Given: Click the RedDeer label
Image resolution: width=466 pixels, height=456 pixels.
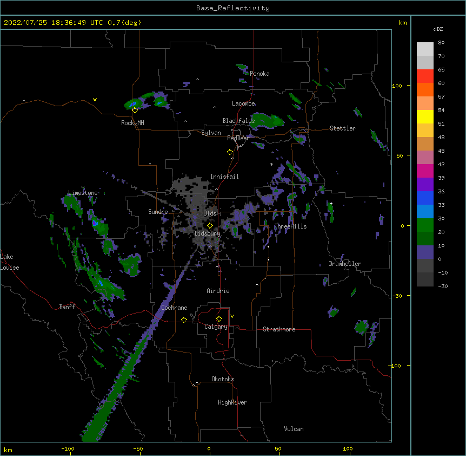Looking at the screenshot, I should (238, 138).
